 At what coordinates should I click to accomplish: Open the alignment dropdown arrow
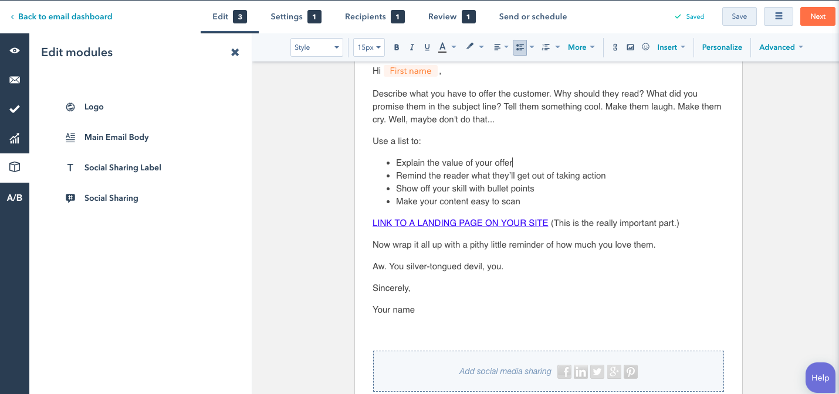point(506,47)
